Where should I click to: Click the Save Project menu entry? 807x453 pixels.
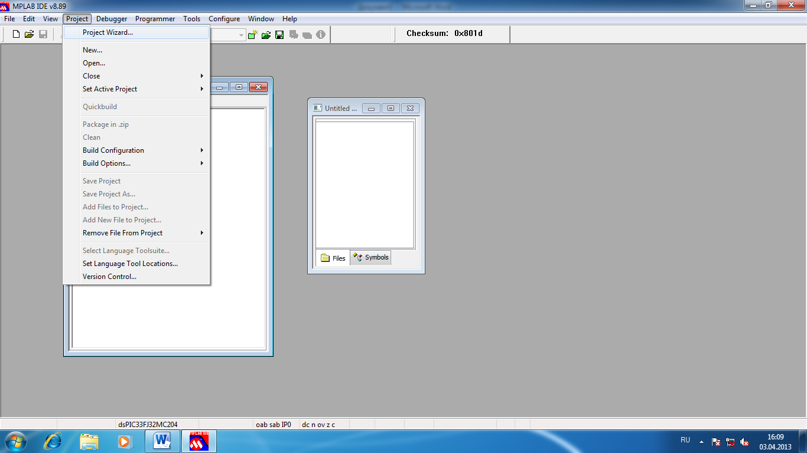[136, 181]
